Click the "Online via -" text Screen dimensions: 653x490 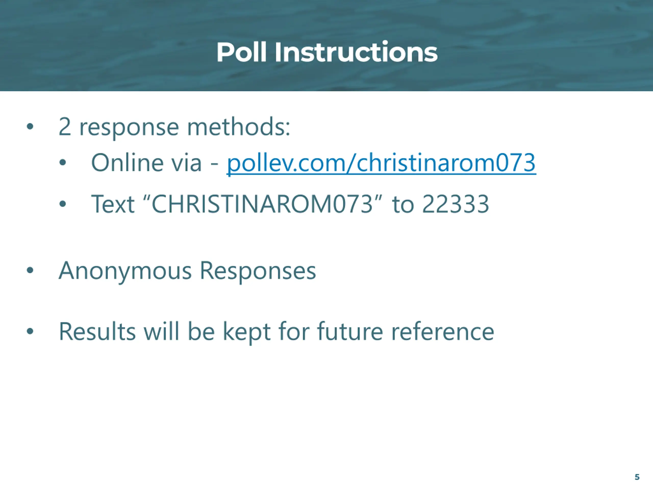155,163
